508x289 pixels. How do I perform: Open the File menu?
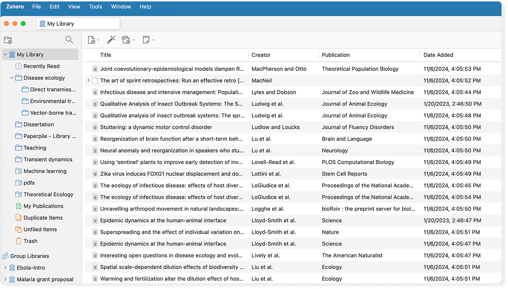coord(37,7)
